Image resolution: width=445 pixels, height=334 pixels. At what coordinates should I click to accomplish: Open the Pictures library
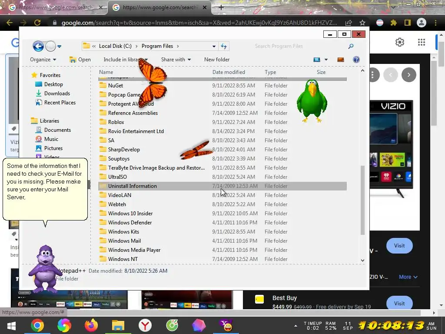[x=49, y=148]
